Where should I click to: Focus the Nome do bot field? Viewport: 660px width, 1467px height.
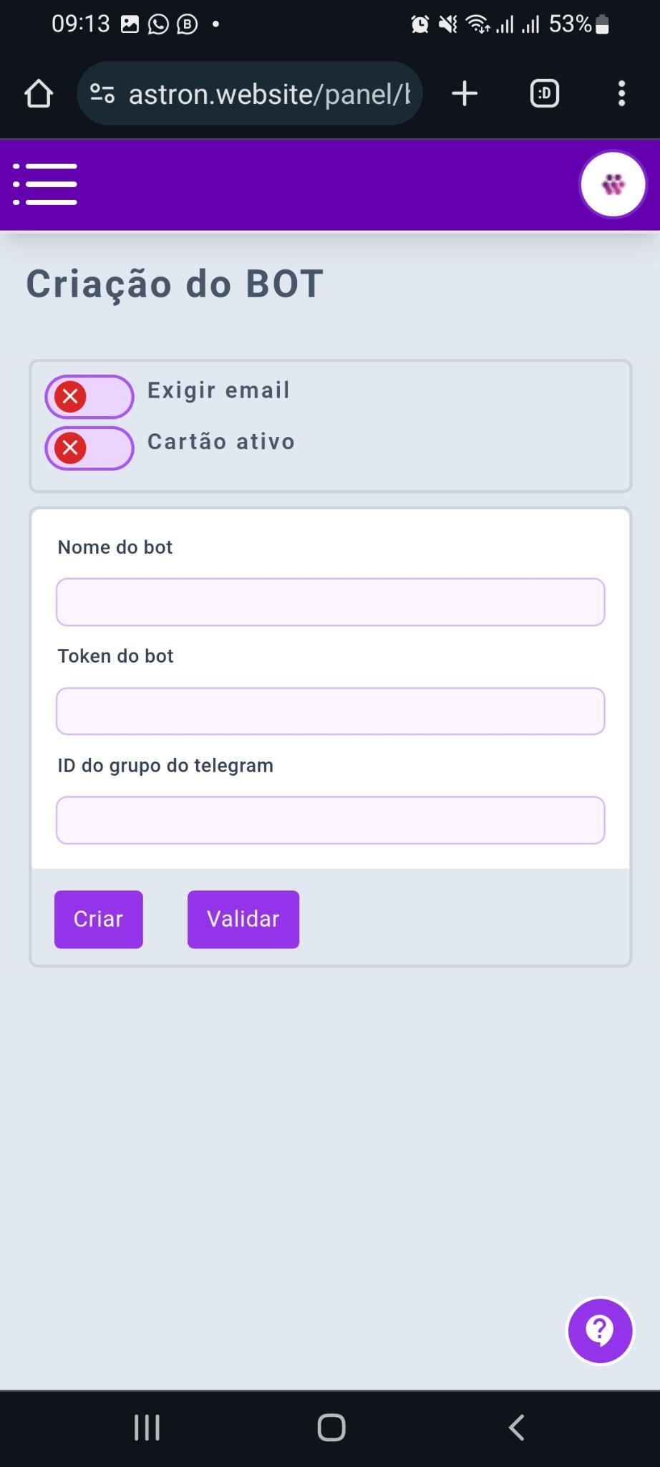(x=331, y=602)
